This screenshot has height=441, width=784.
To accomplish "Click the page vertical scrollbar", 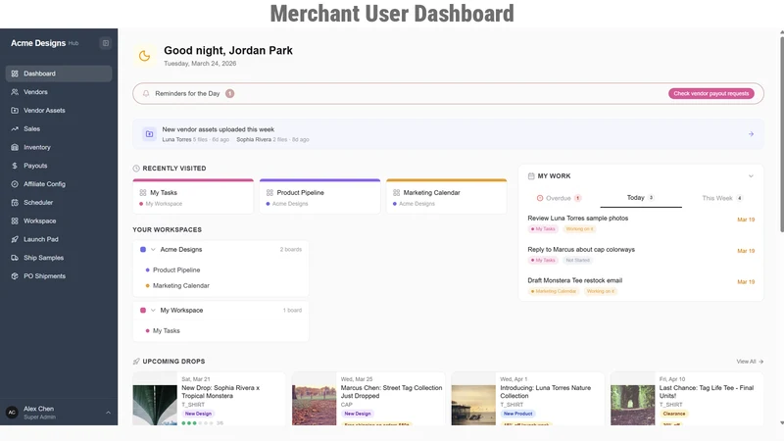I will [781, 134].
